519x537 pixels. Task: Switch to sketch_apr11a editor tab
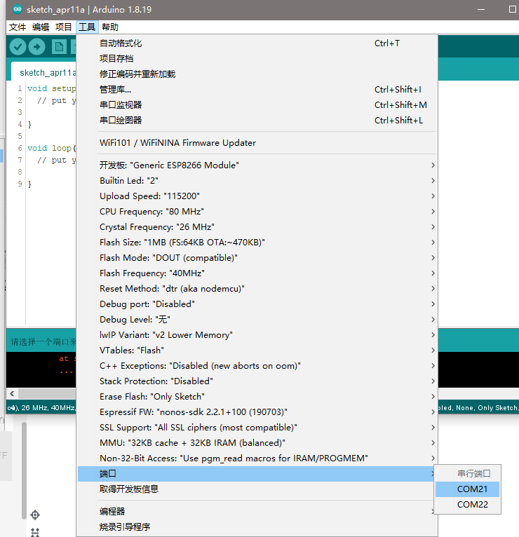[44, 73]
